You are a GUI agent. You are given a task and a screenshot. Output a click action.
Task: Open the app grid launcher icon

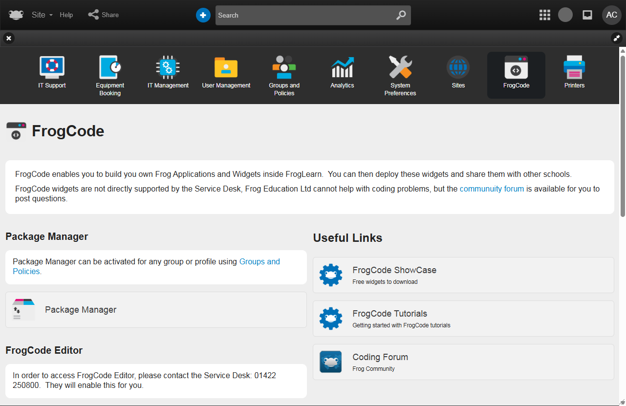pyautogui.click(x=545, y=15)
